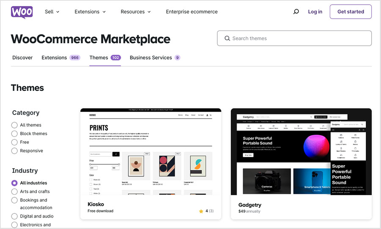Open the Business Services tab

coord(155,58)
